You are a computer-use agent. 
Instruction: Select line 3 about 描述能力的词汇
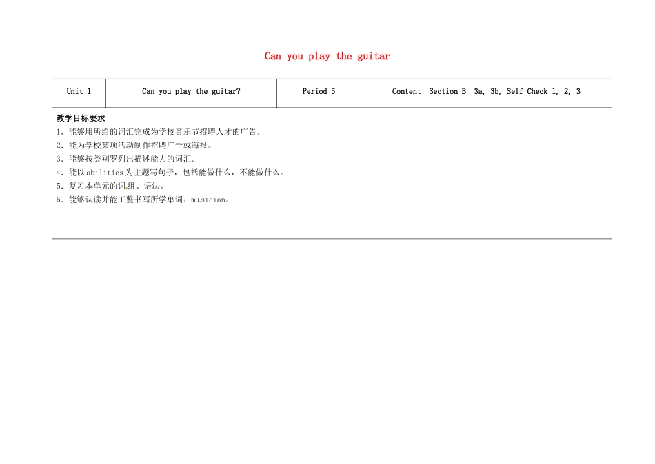point(126,159)
